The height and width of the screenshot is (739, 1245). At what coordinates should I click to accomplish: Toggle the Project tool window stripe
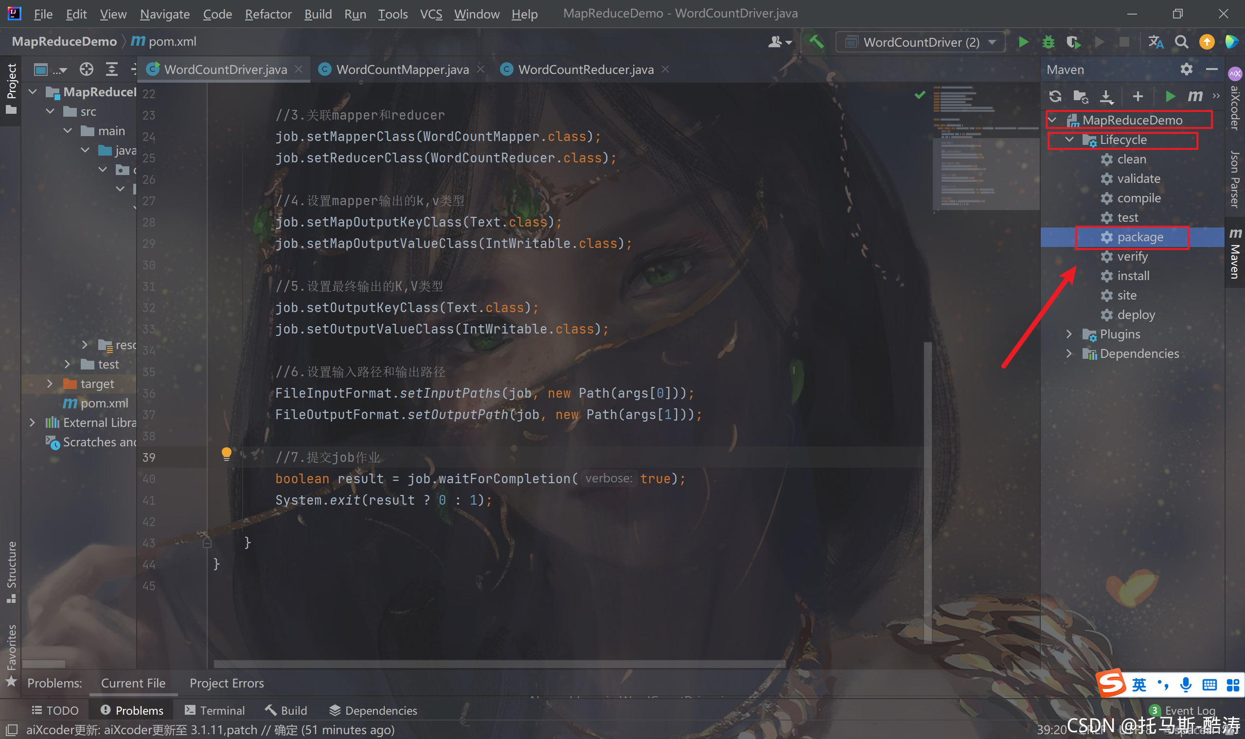click(x=11, y=88)
